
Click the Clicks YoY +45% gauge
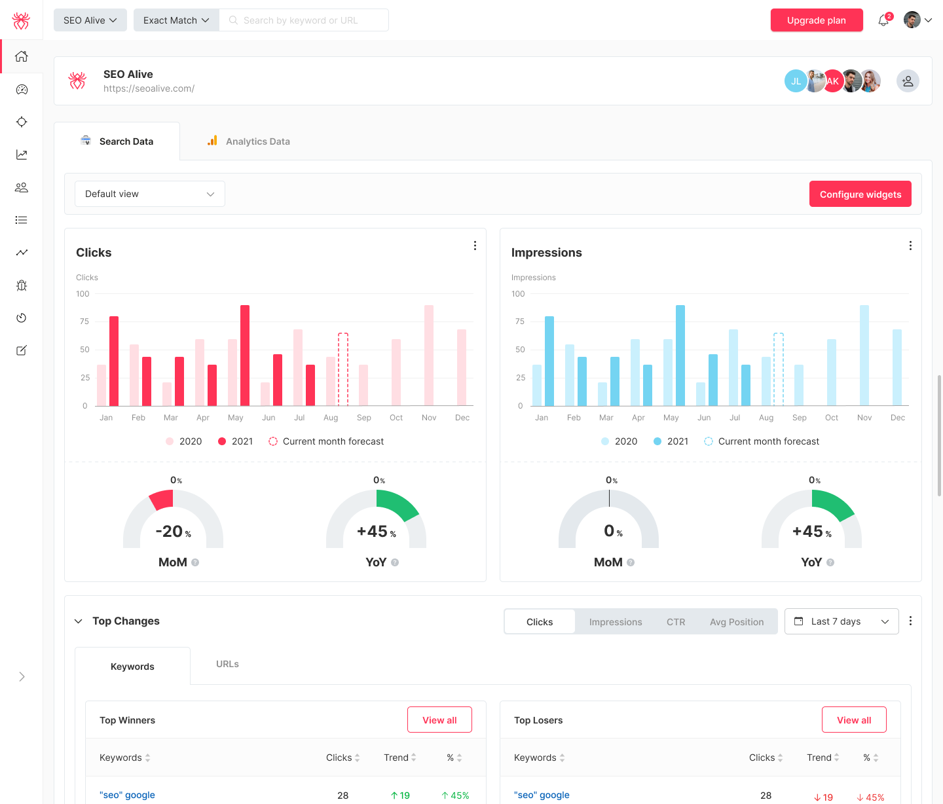tap(377, 519)
